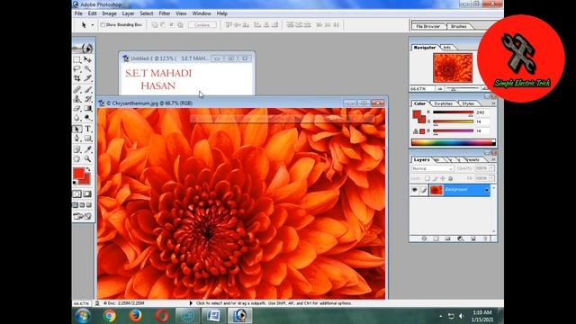Screen dimensions: 576x324
Task: Switch to the Swatches tab
Action: click(443, 103)
